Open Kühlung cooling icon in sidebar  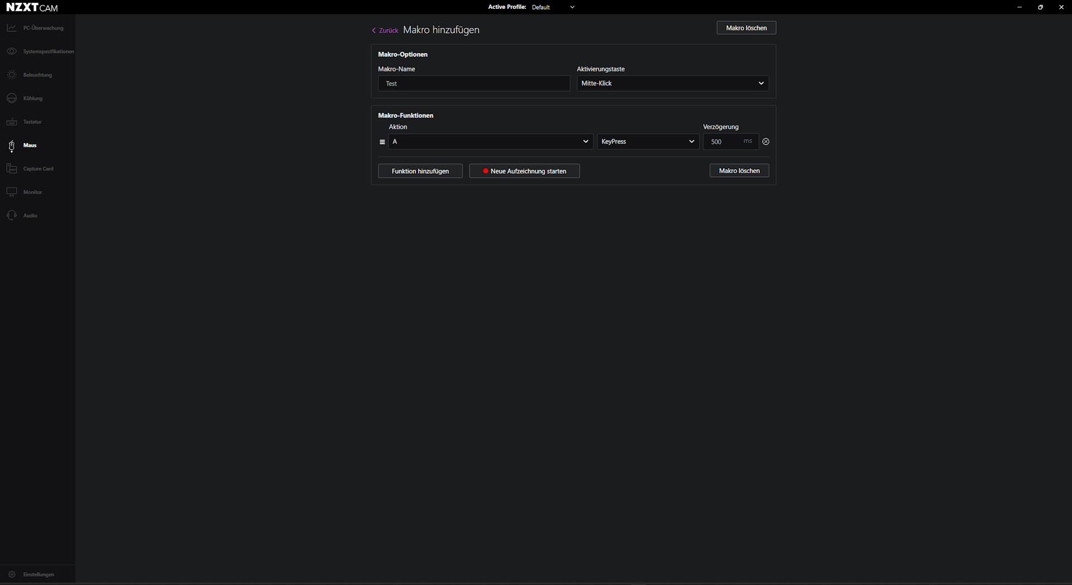coord(12,98)
